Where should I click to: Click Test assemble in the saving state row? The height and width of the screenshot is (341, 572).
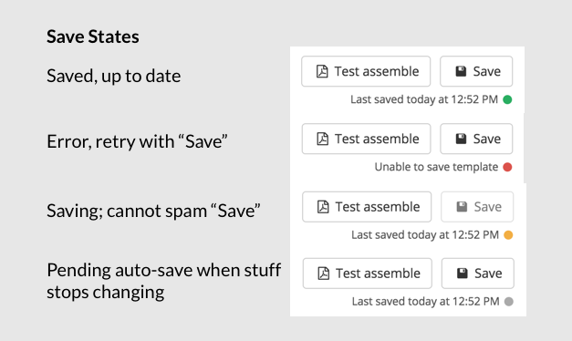click(367, 207)
